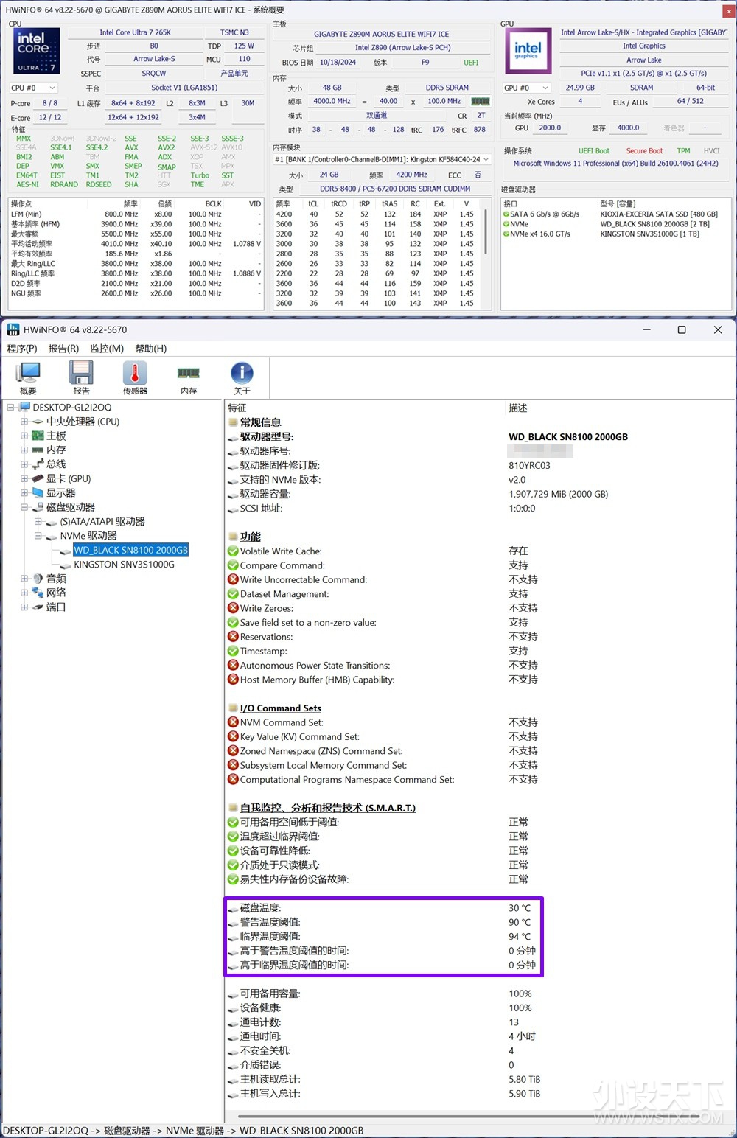Click the monitor icon of 显示器
The width and height of the screenshot is (737, 1138).
pyautogui.click(x=38, y=493)
